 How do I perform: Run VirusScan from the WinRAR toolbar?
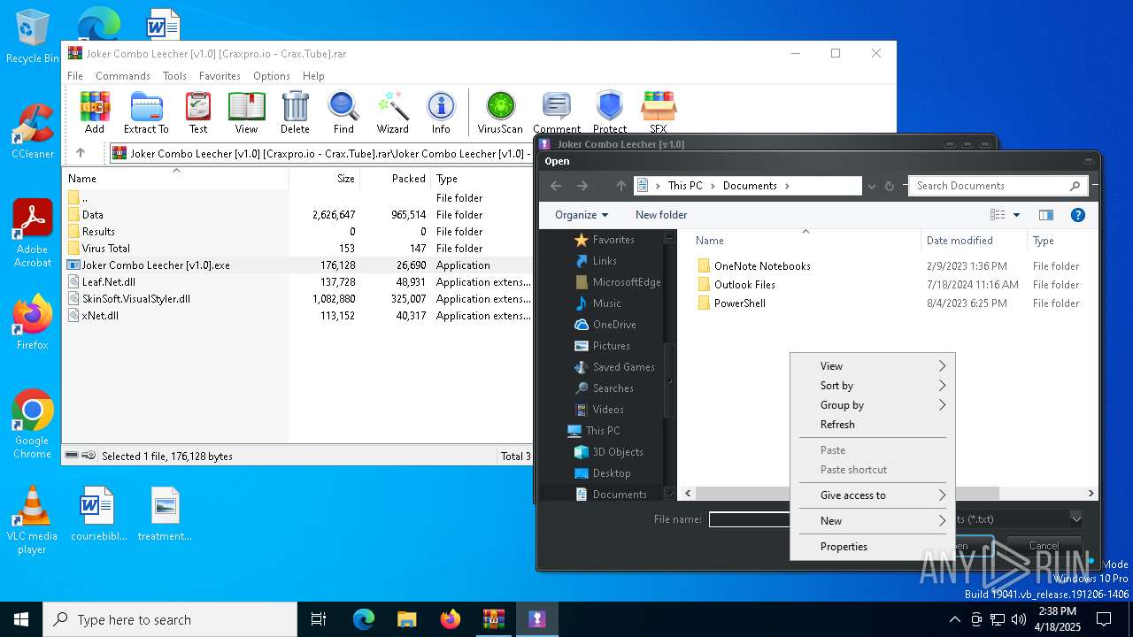[500, 112]
